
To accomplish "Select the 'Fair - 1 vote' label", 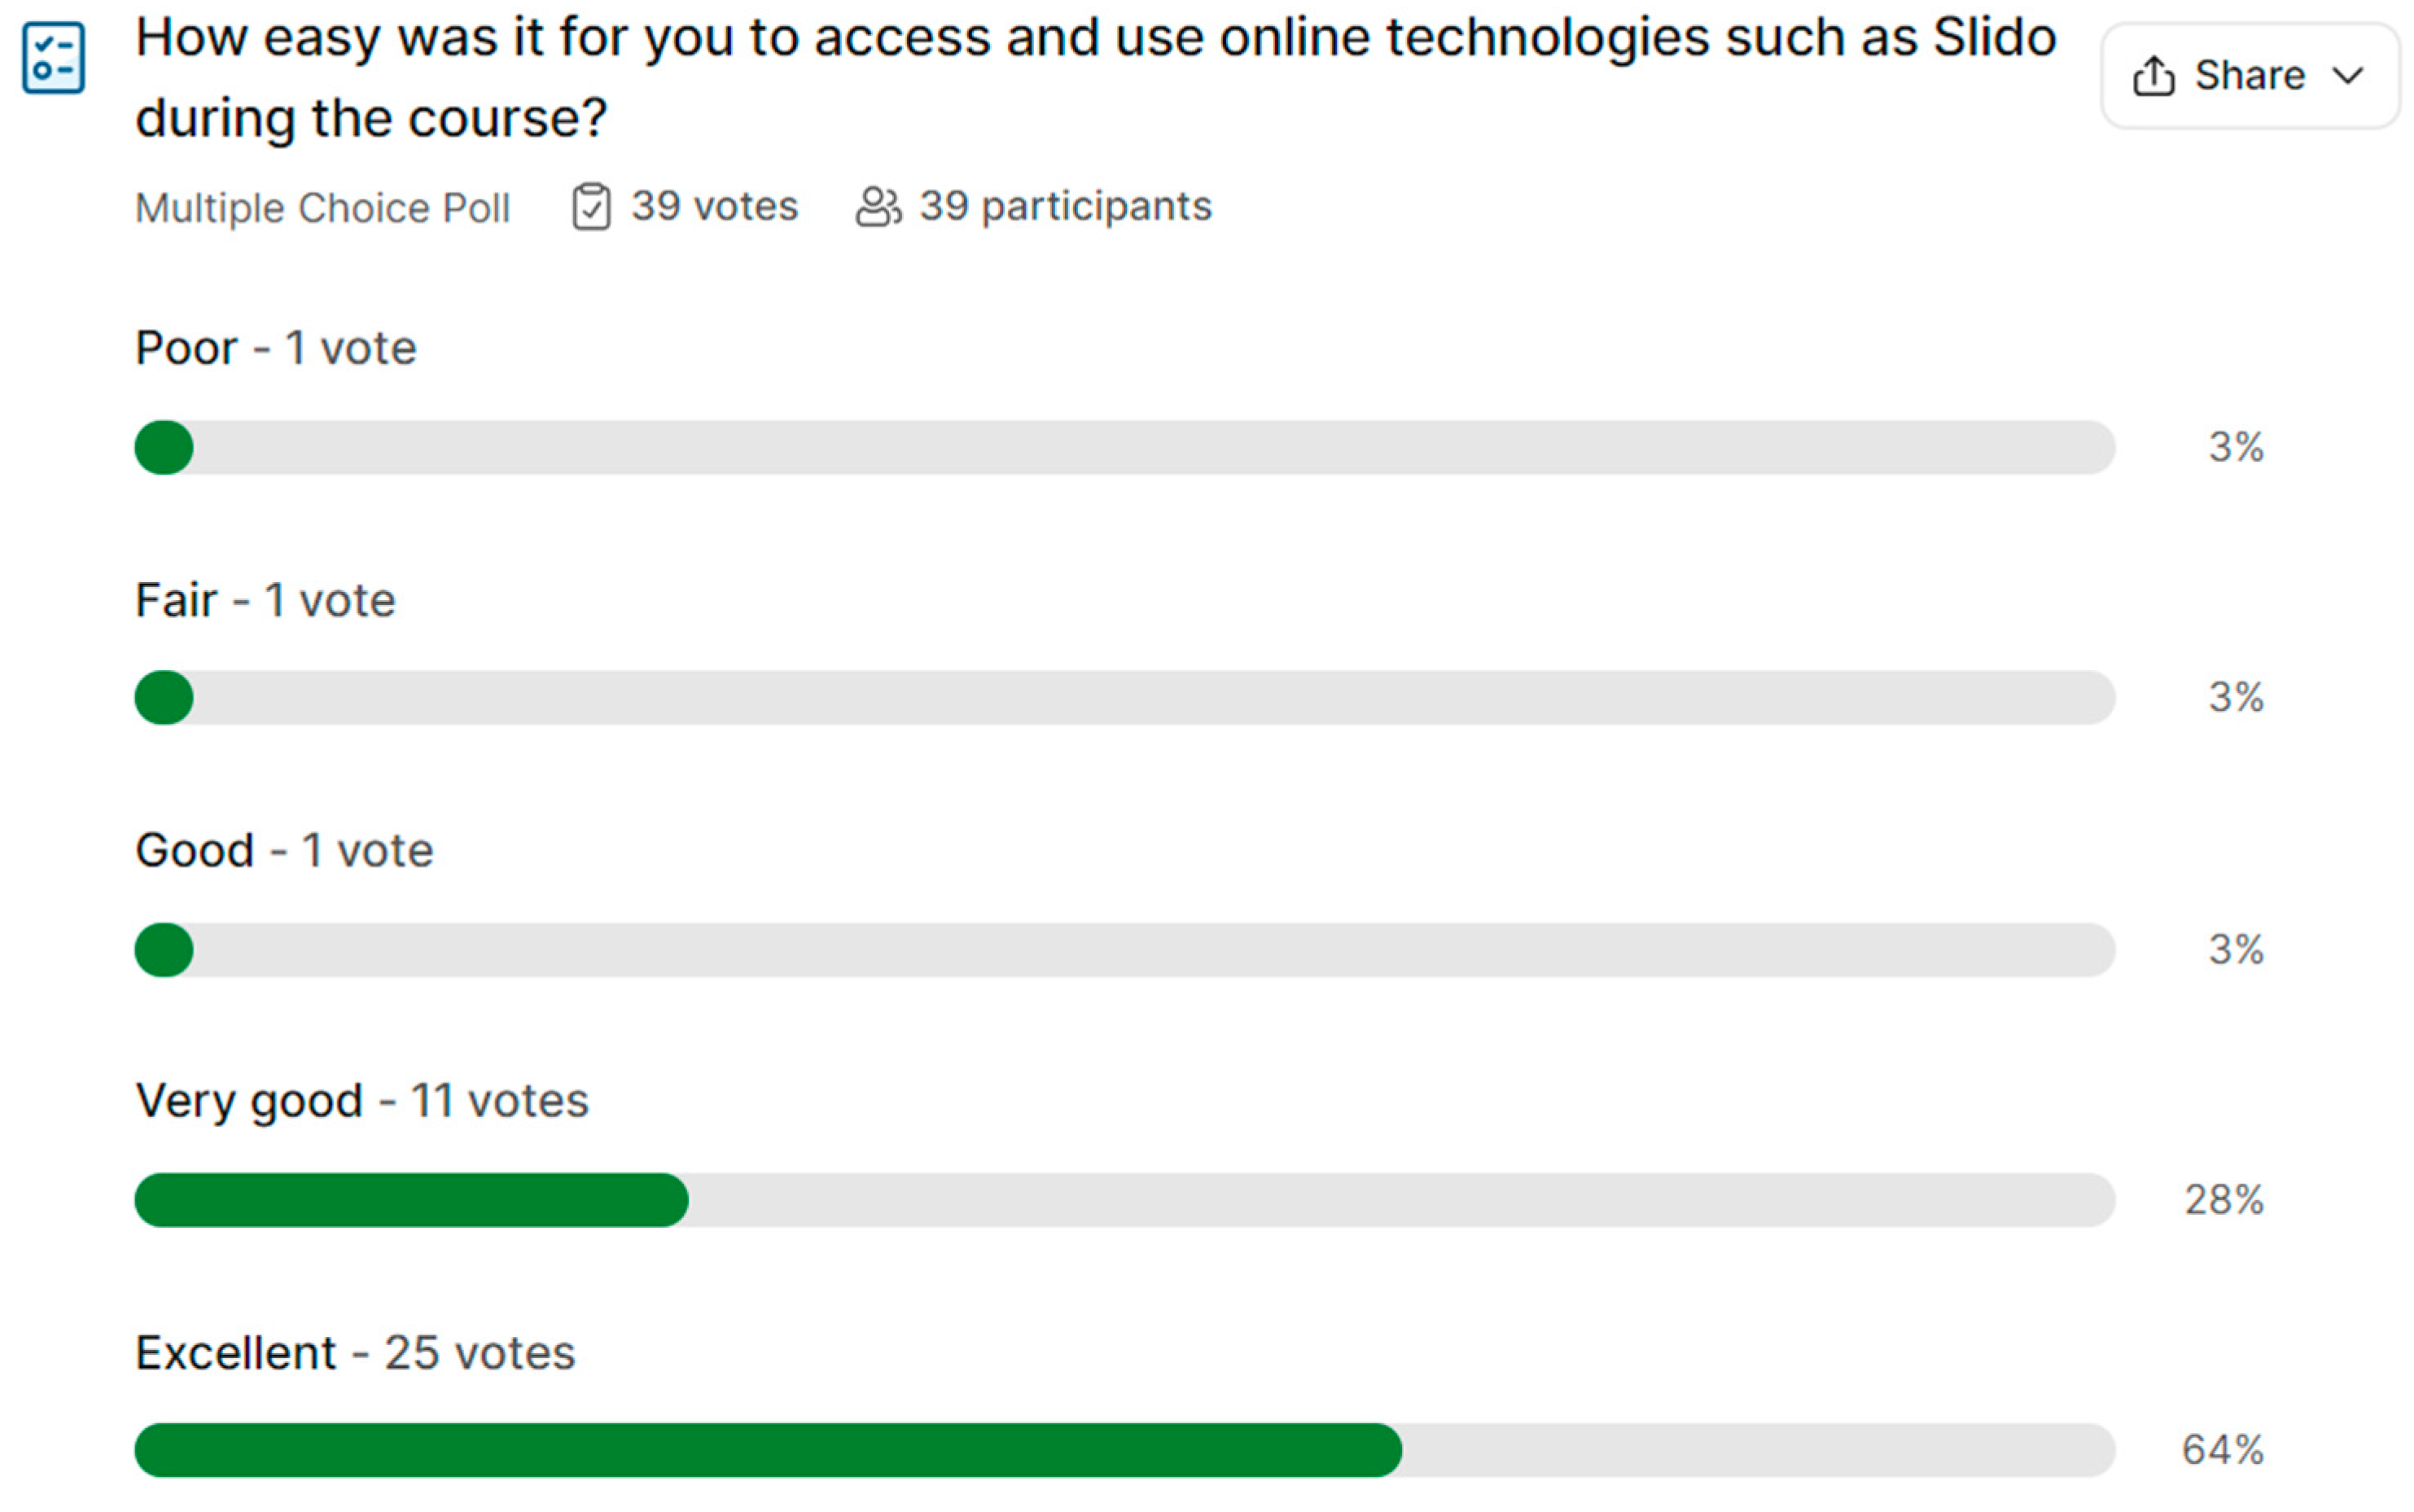I will point(265,600).
